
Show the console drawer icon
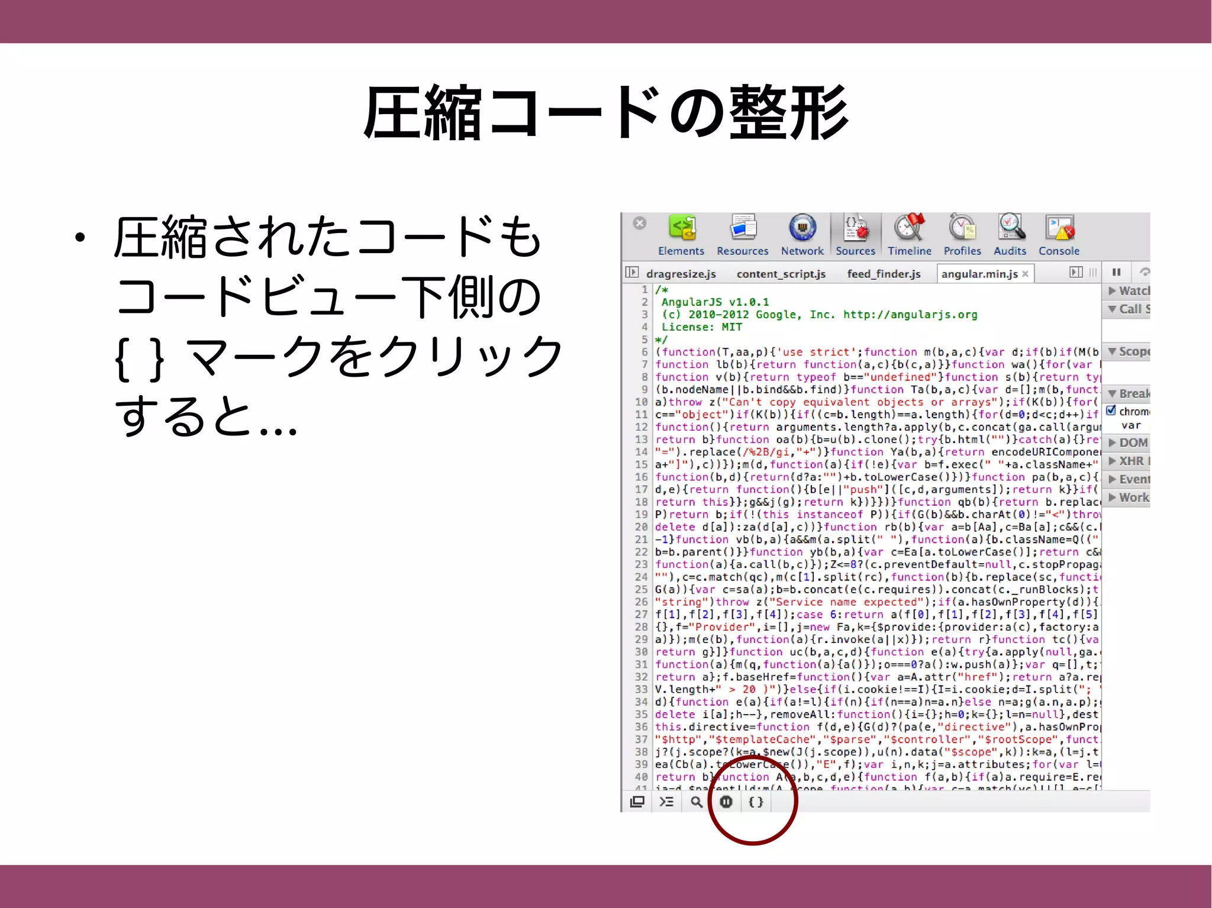tap(666, 802)
